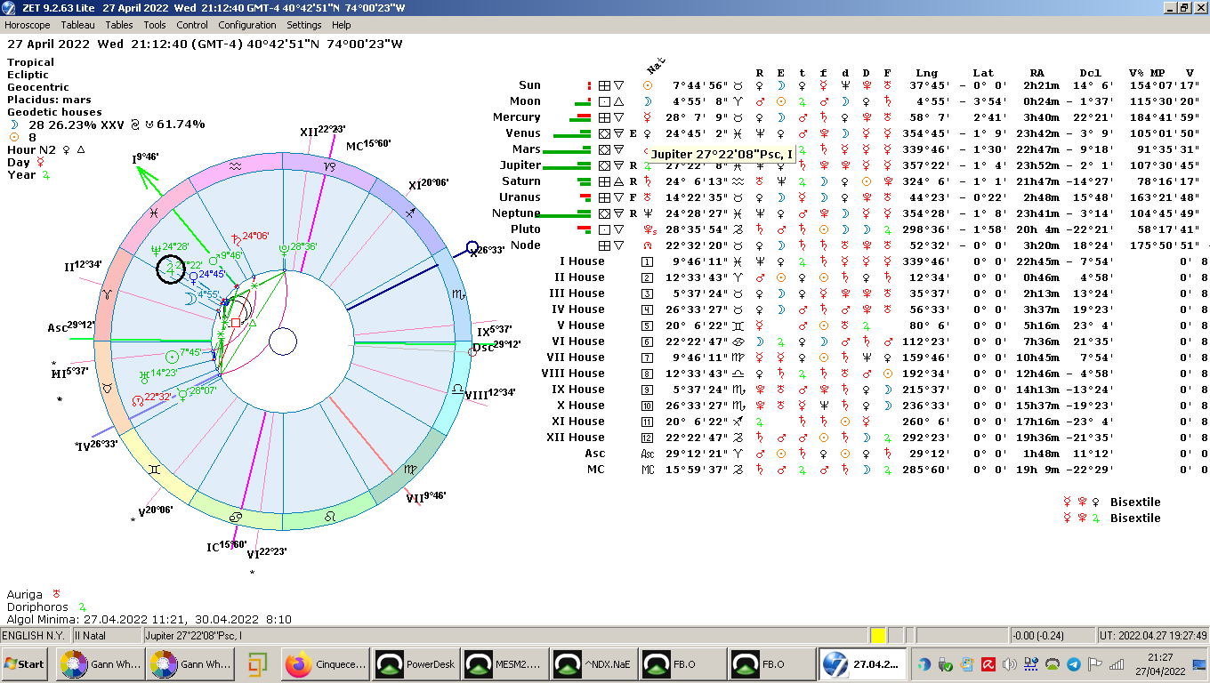Switch to the Firefox Cinquece... taskbar window

coord(326,663)
